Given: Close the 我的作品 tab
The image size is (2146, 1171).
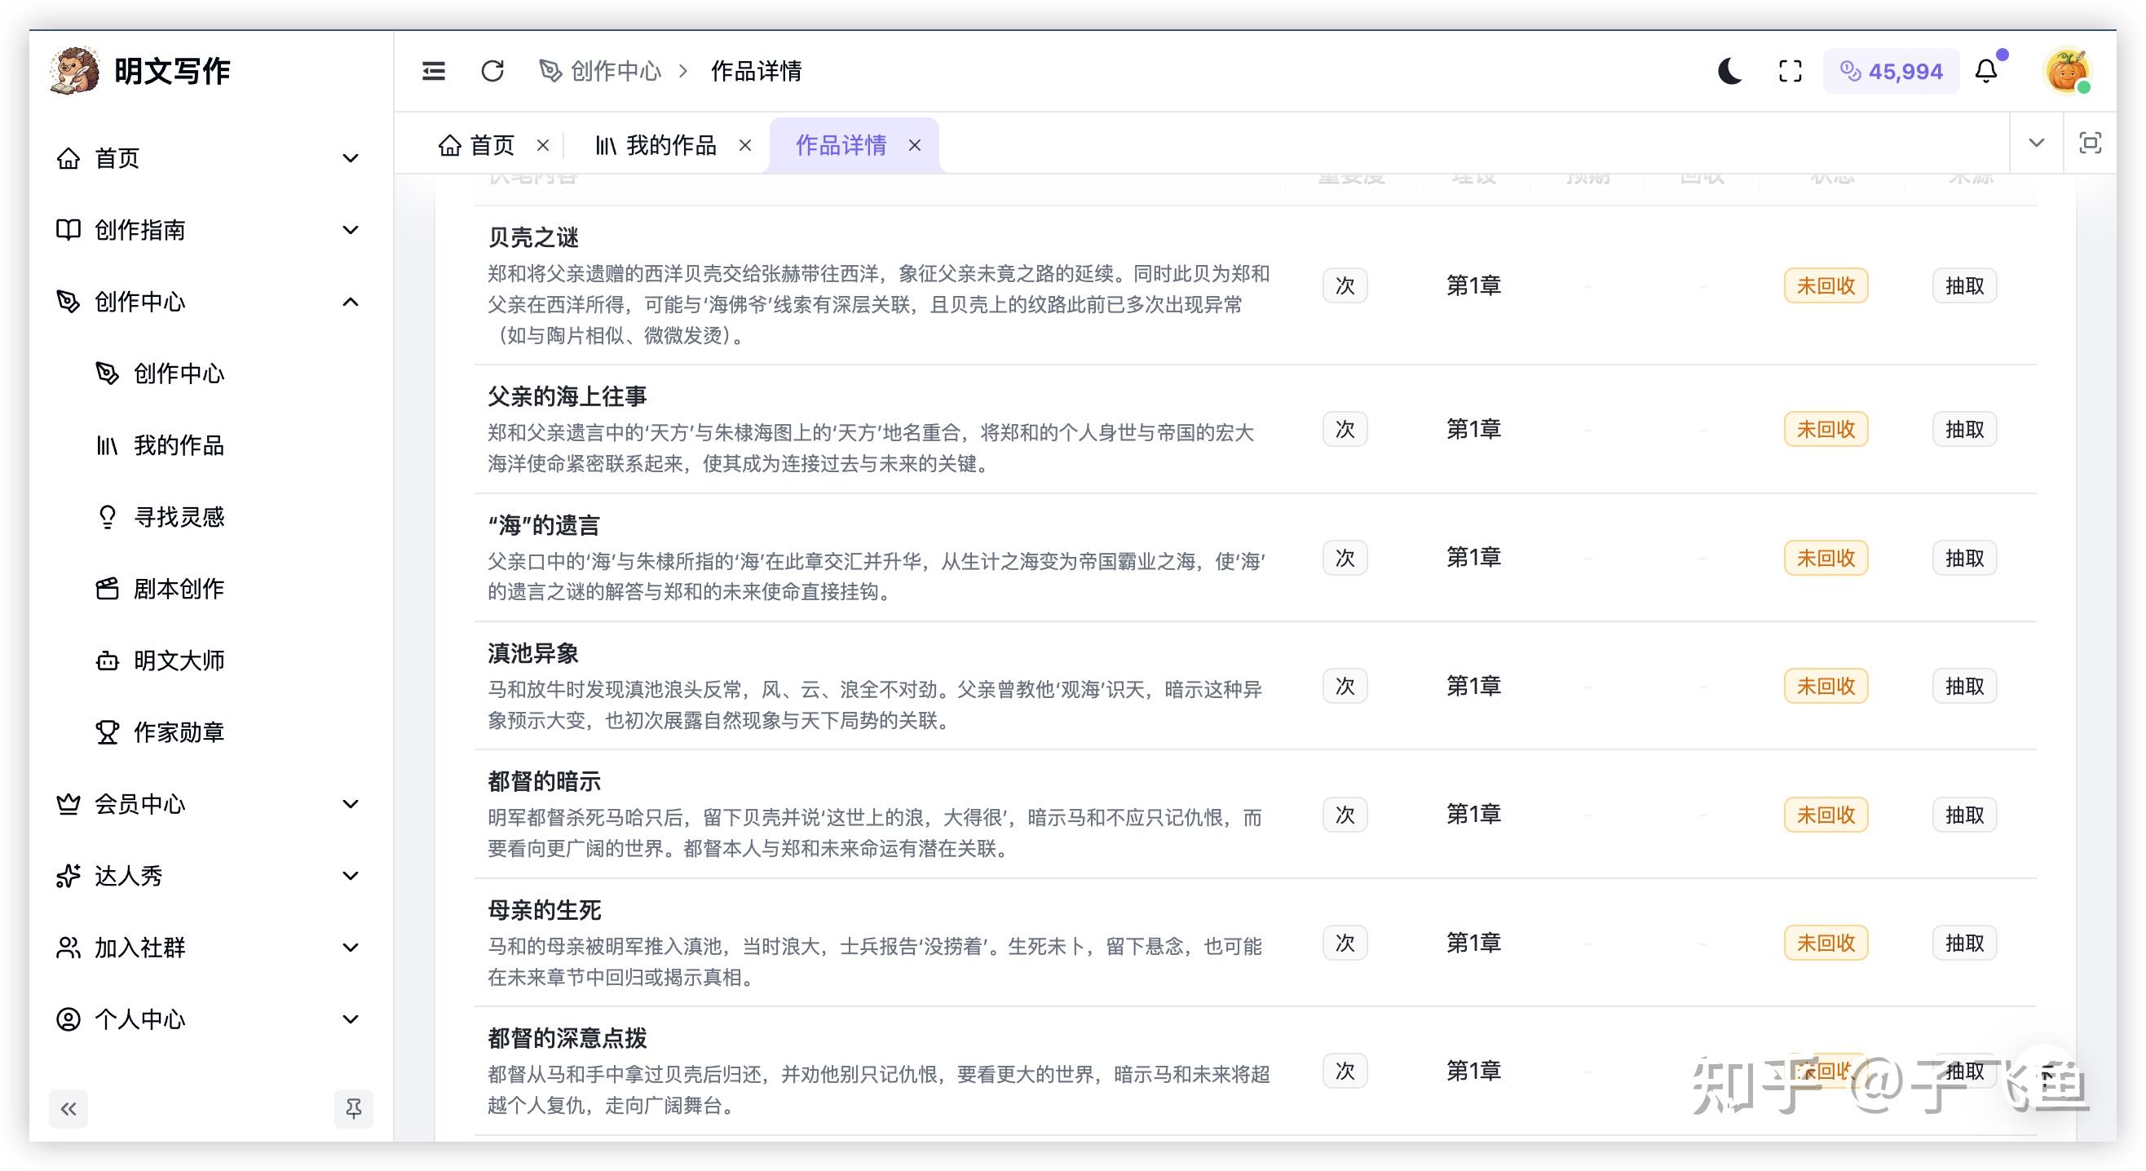Looking at the screenshot, I should pos(745,145).
